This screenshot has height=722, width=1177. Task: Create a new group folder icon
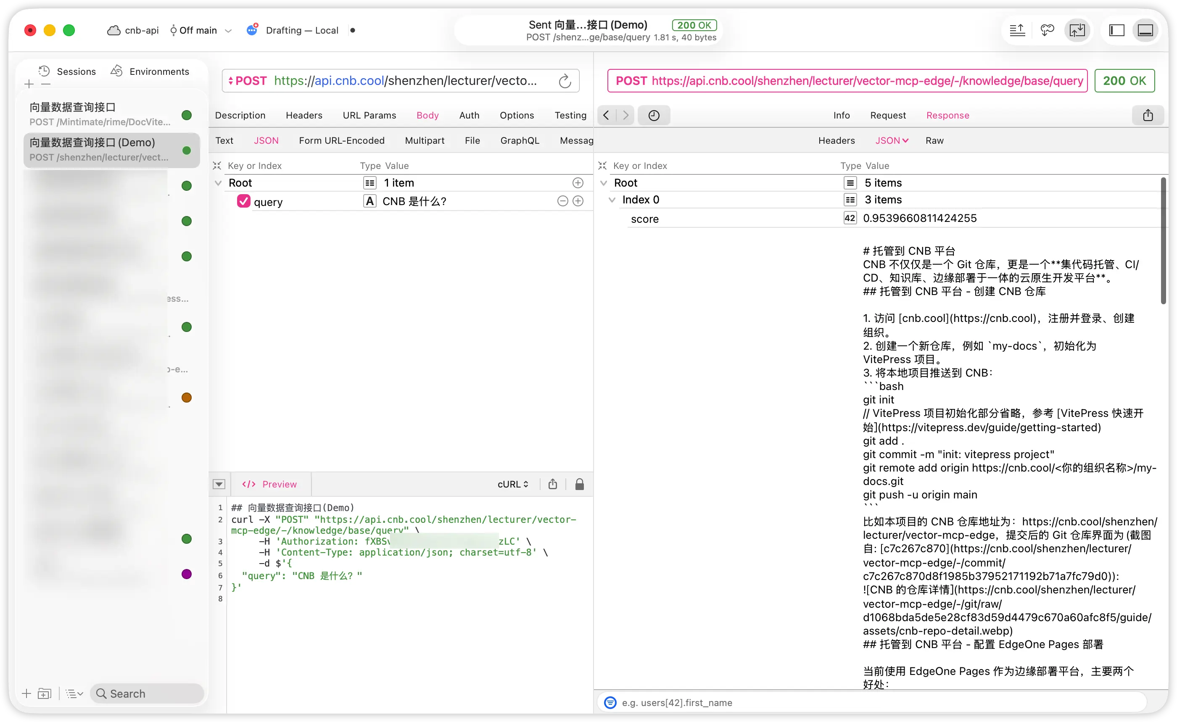click(45, 693)
